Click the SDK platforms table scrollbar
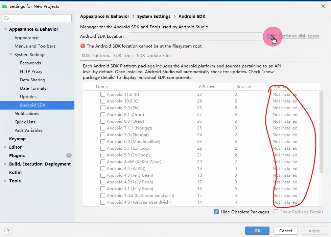The image size is (331, 237). tap(321, 131)
